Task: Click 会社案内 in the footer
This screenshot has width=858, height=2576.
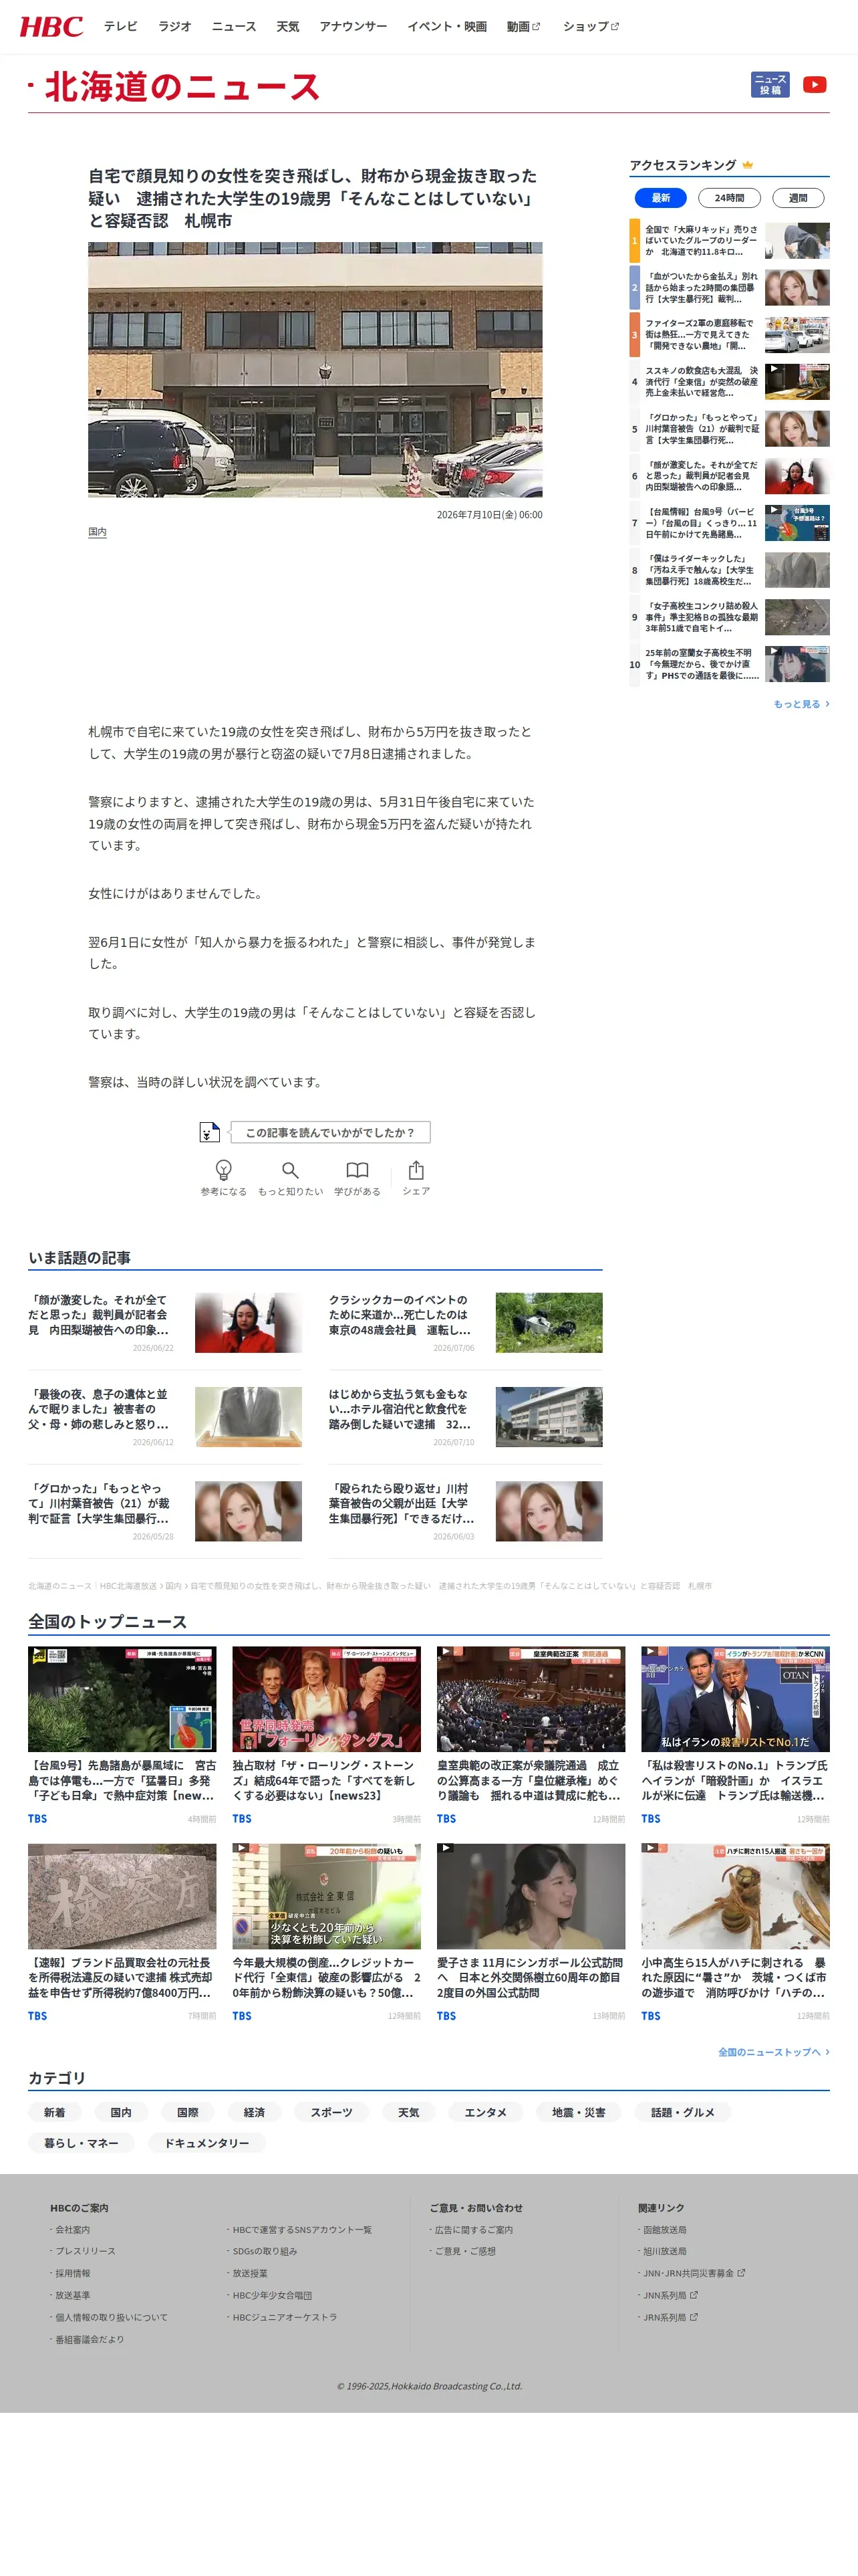Action: tap(72, 2229)
